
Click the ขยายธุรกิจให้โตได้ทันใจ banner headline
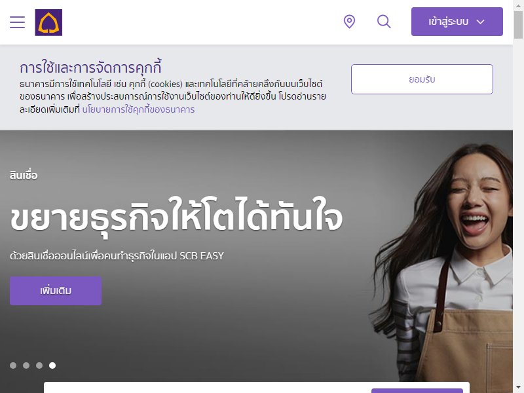click(176, 217)
